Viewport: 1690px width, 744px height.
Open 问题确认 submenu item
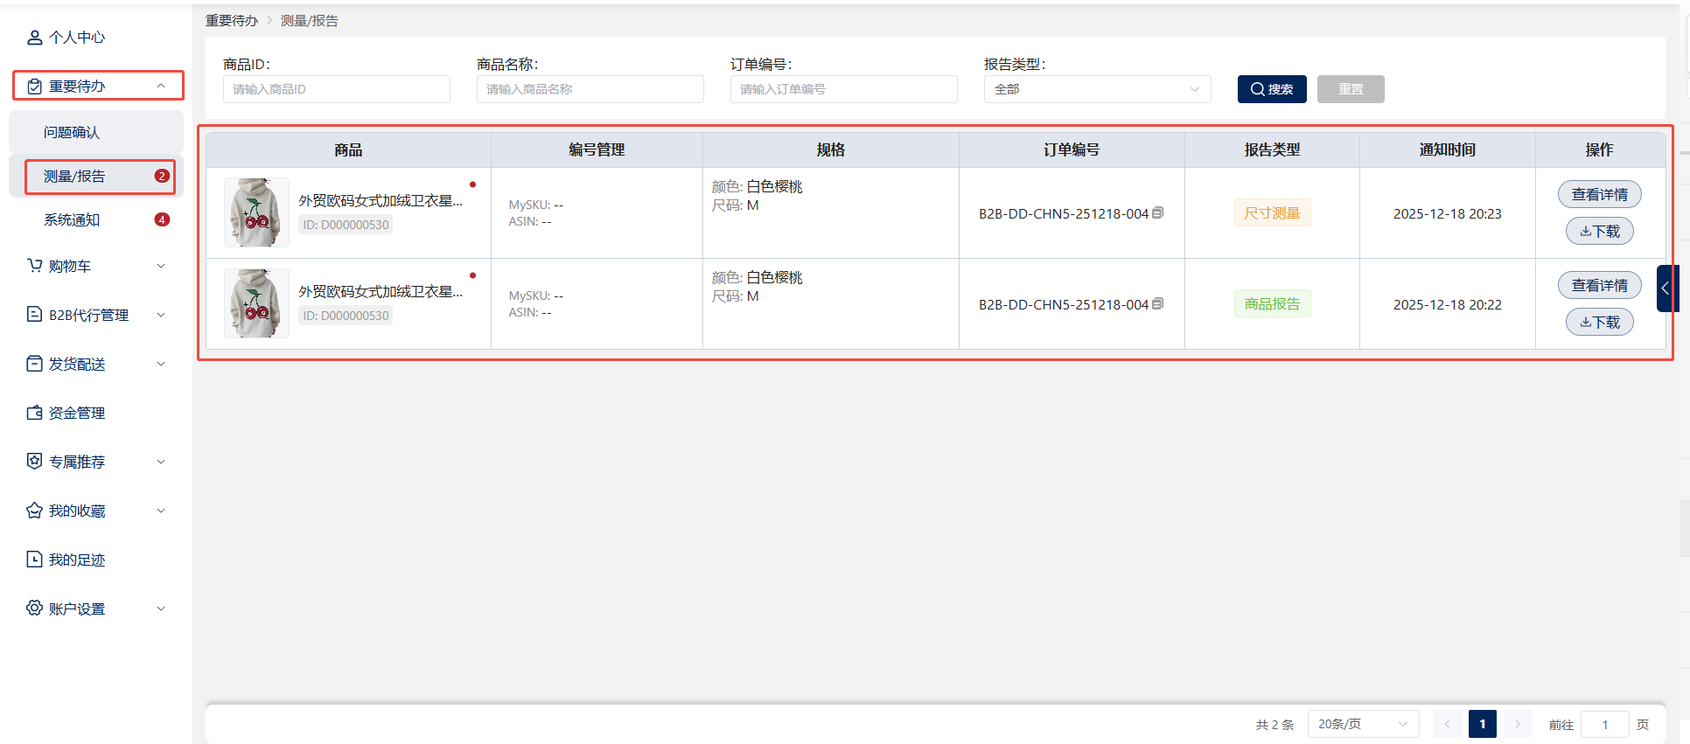(96, 132)
